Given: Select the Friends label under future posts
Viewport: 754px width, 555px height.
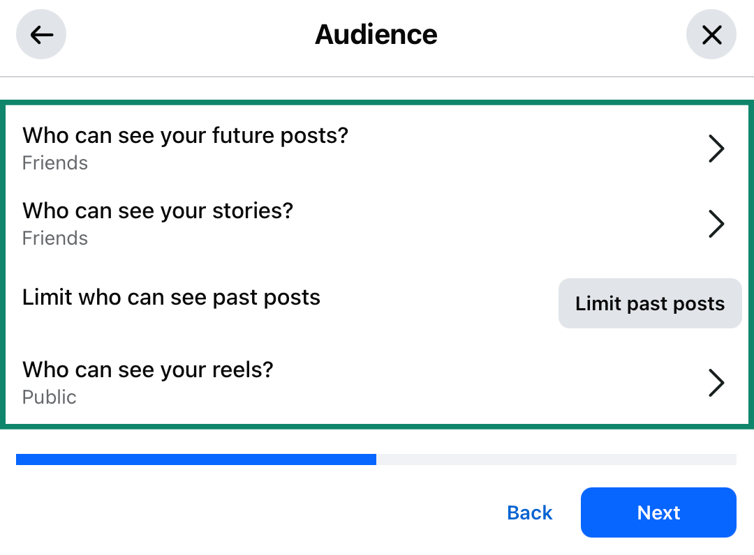Looking at the screenshot, I should click(x=54, y=162).
